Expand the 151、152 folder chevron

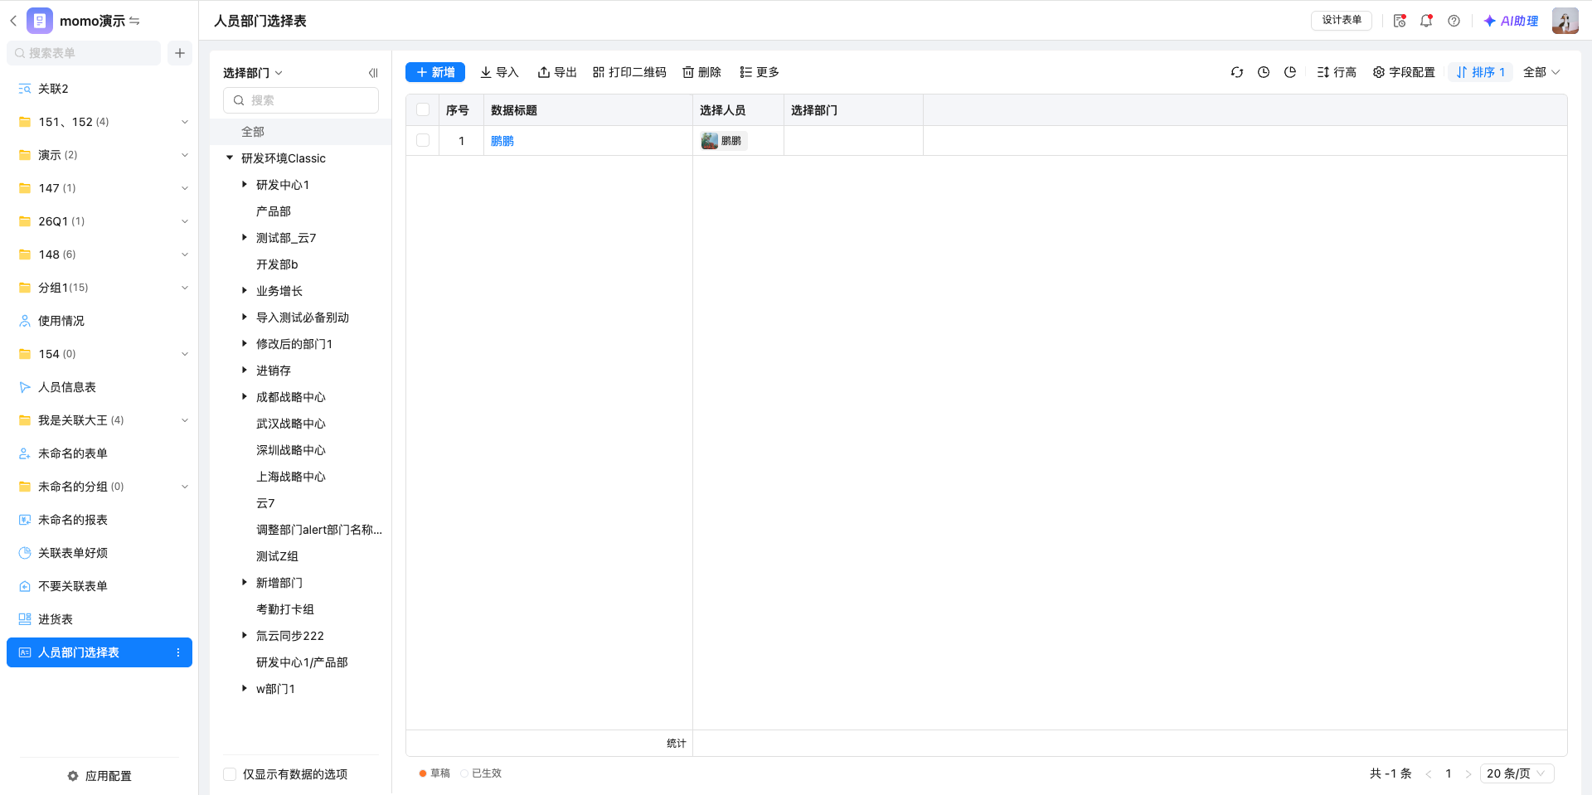(185, 122)
